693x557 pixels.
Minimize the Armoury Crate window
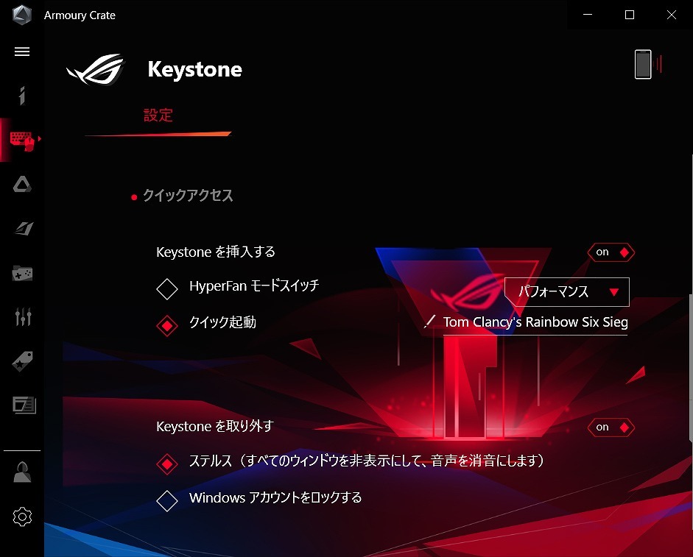588,15
